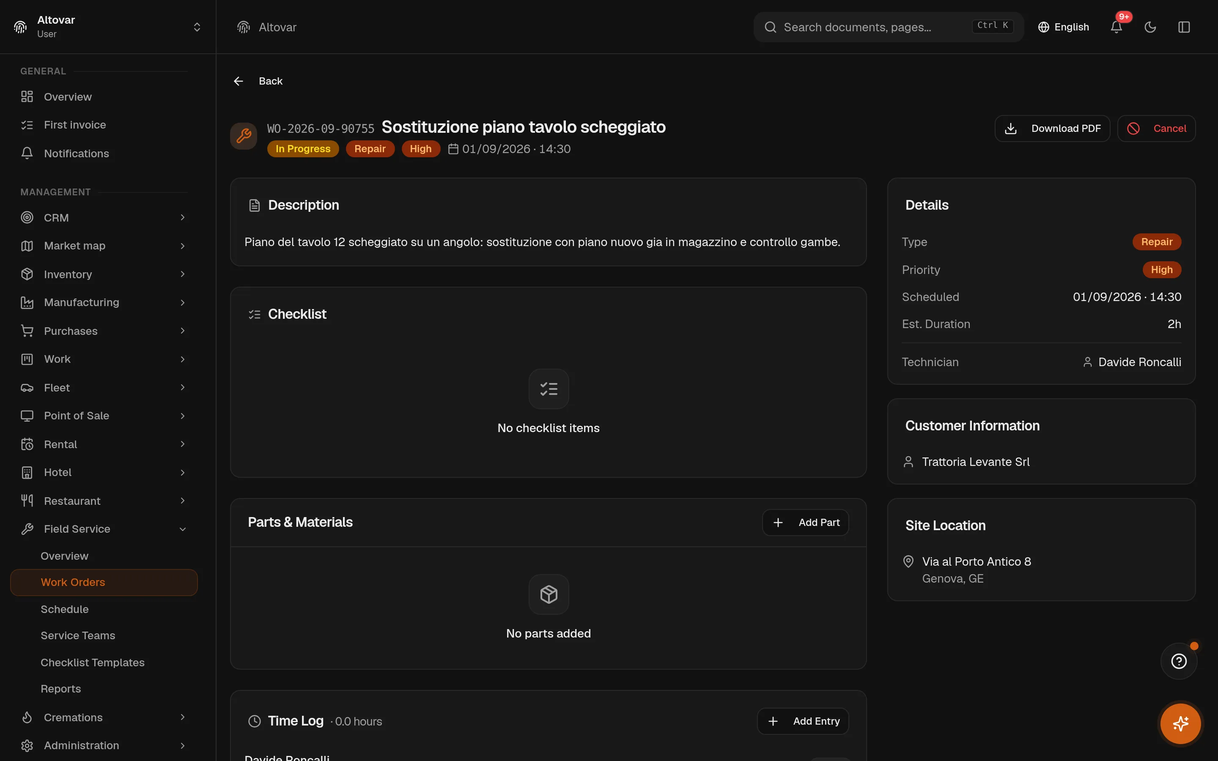1218x761 pixels.
Task: Cancel the work order
Action: pos(1156,129)
